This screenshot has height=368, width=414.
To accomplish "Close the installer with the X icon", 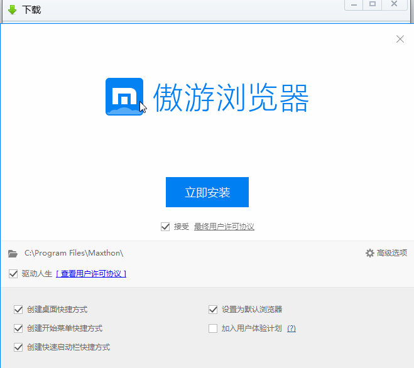I will coord(400,39).
